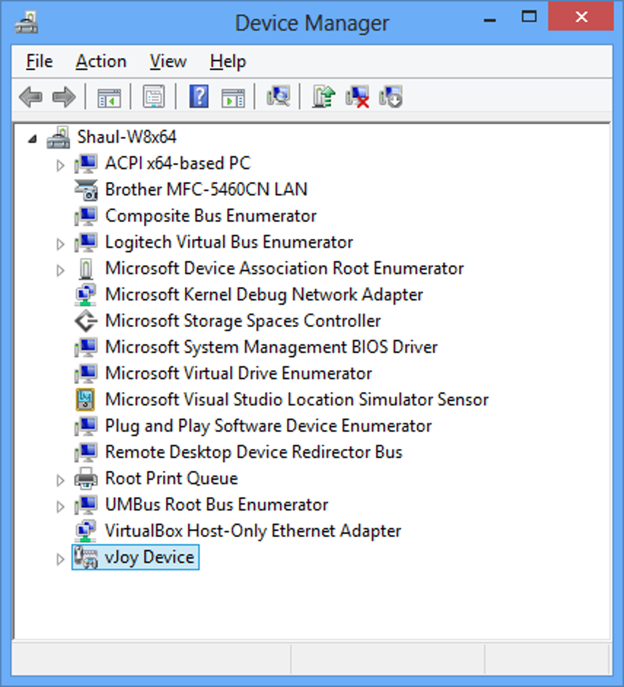Viewport: 624px width, 687px height.
Task: Open the Properties toolbar icon
Action: (x=153, y=97)
